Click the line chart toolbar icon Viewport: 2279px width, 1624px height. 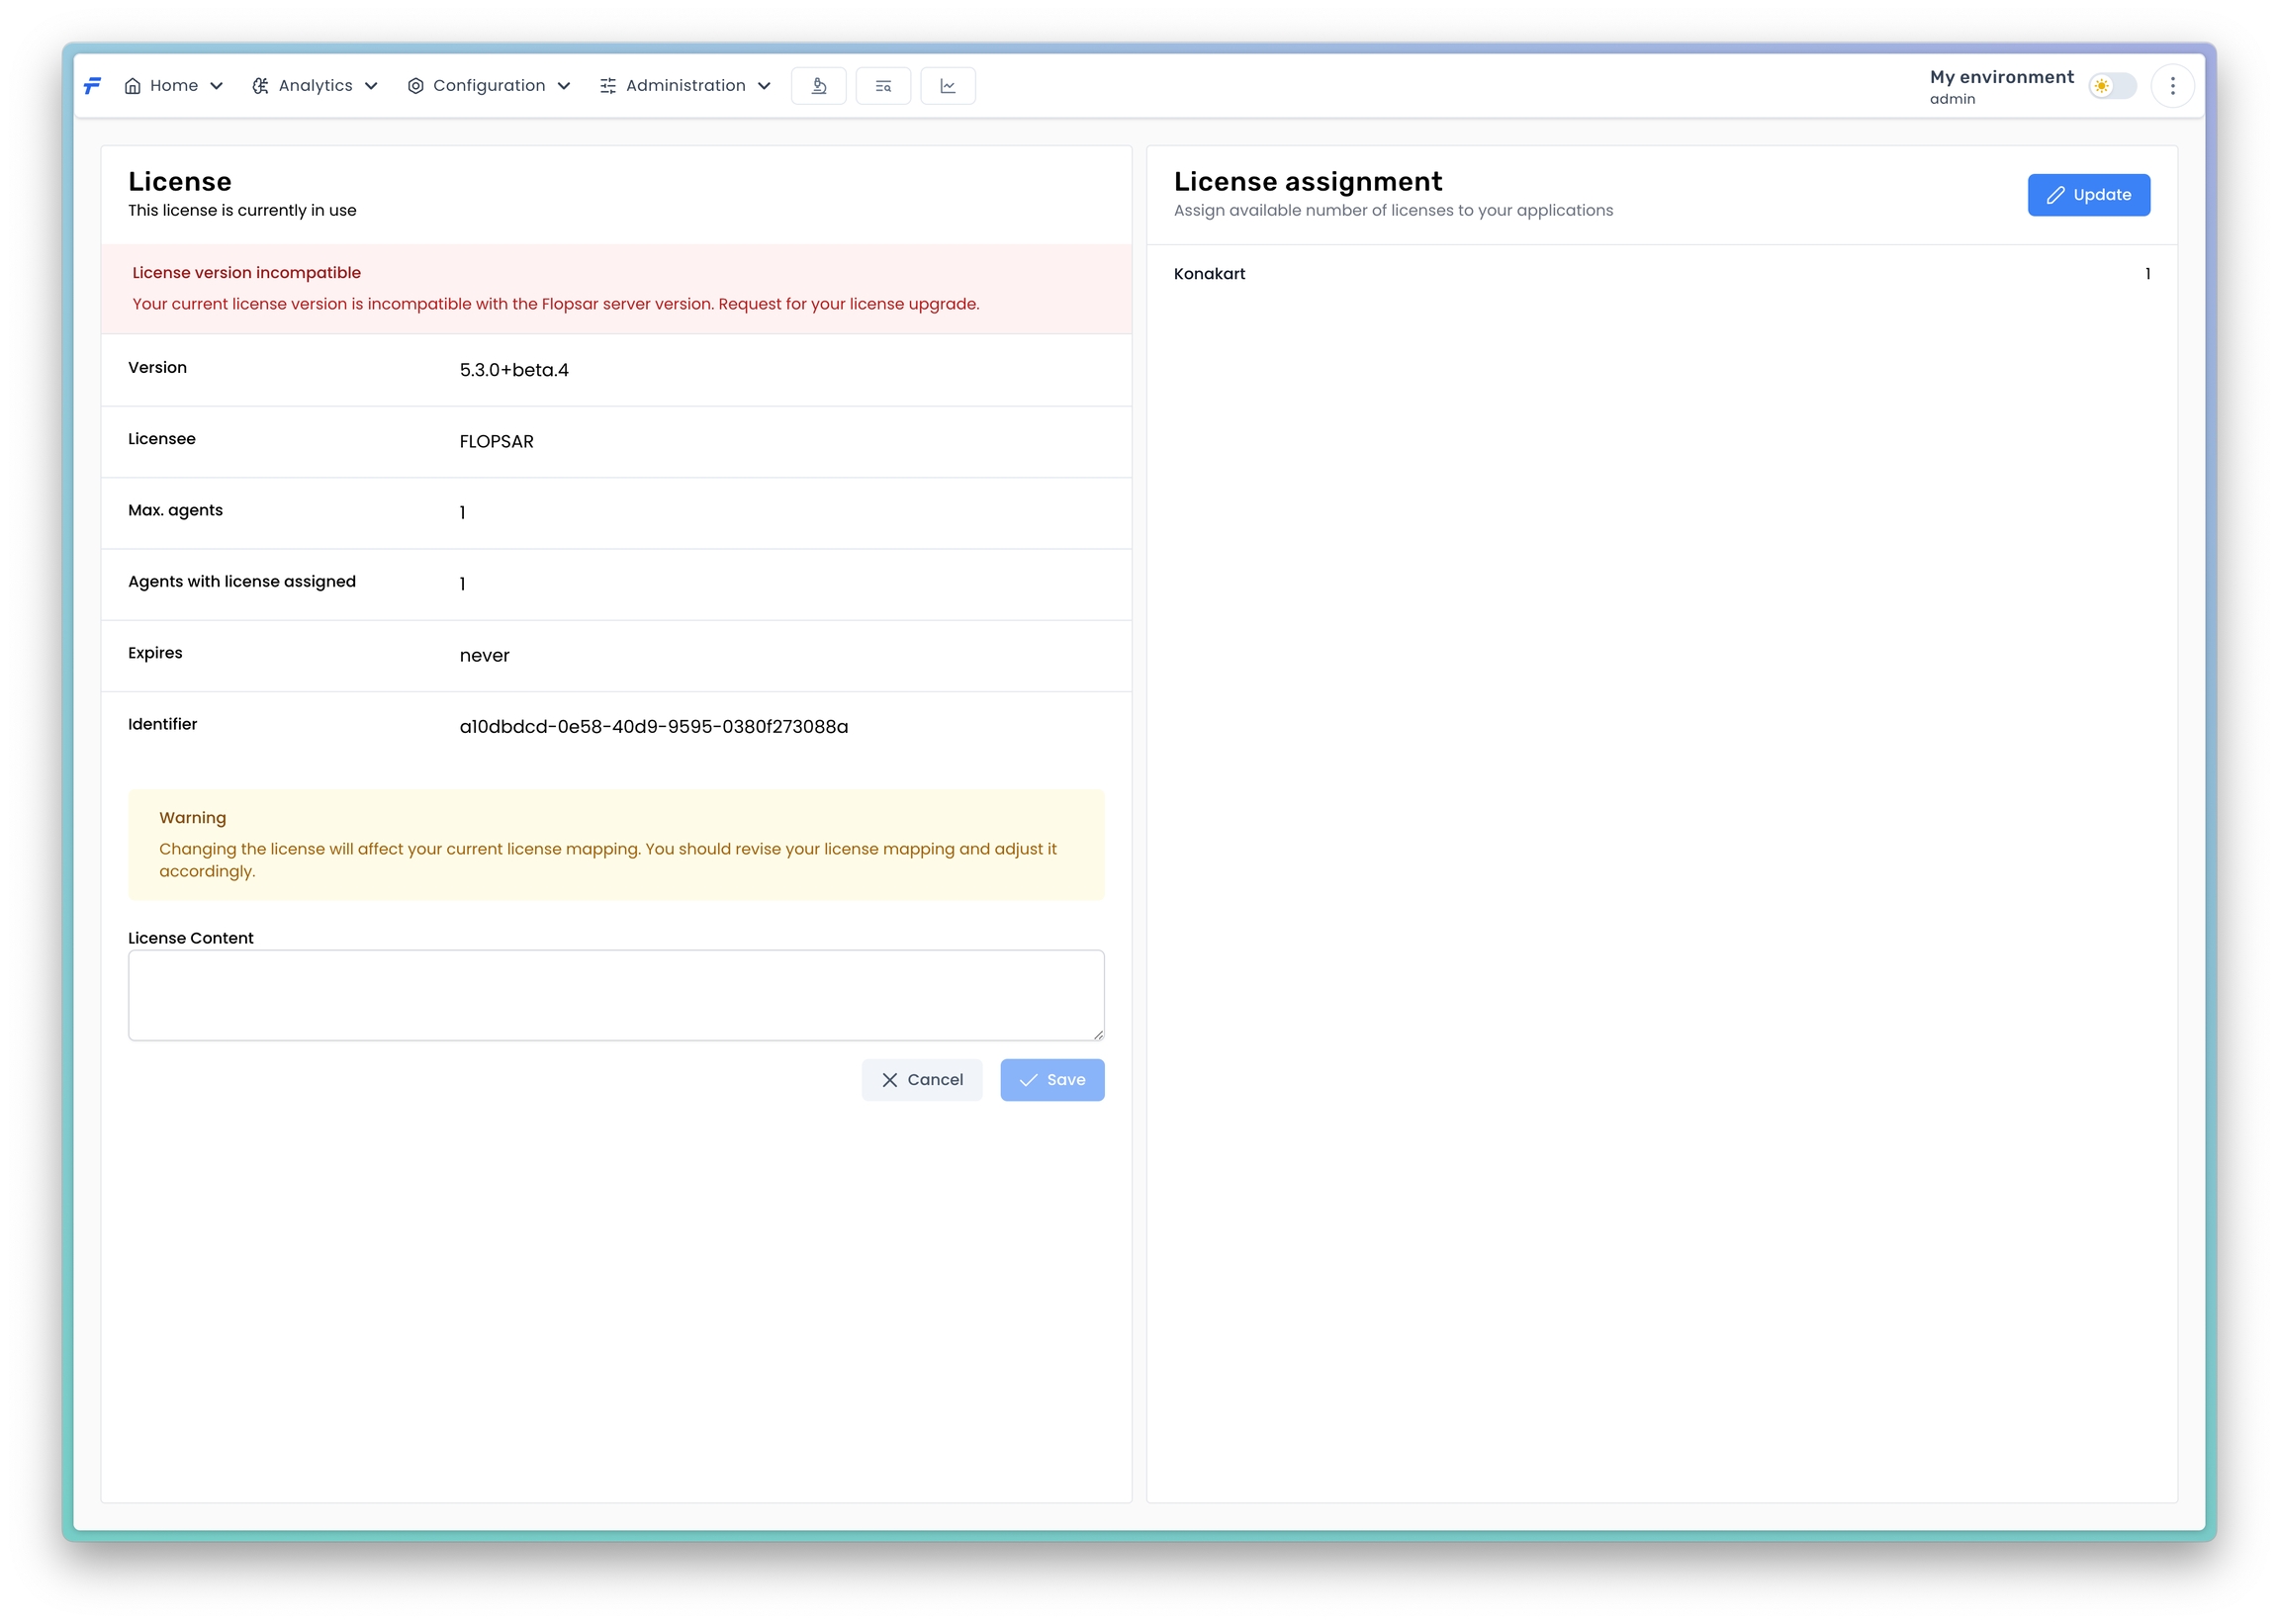pos(947,86)
